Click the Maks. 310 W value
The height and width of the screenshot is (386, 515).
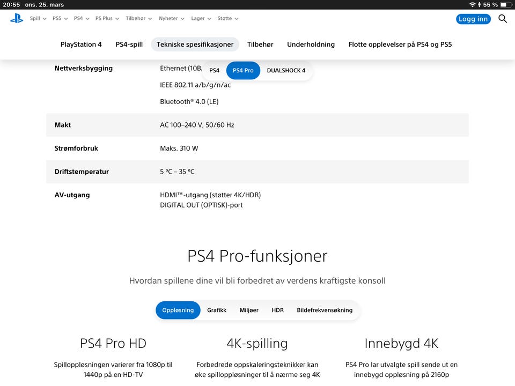point(179,149)
